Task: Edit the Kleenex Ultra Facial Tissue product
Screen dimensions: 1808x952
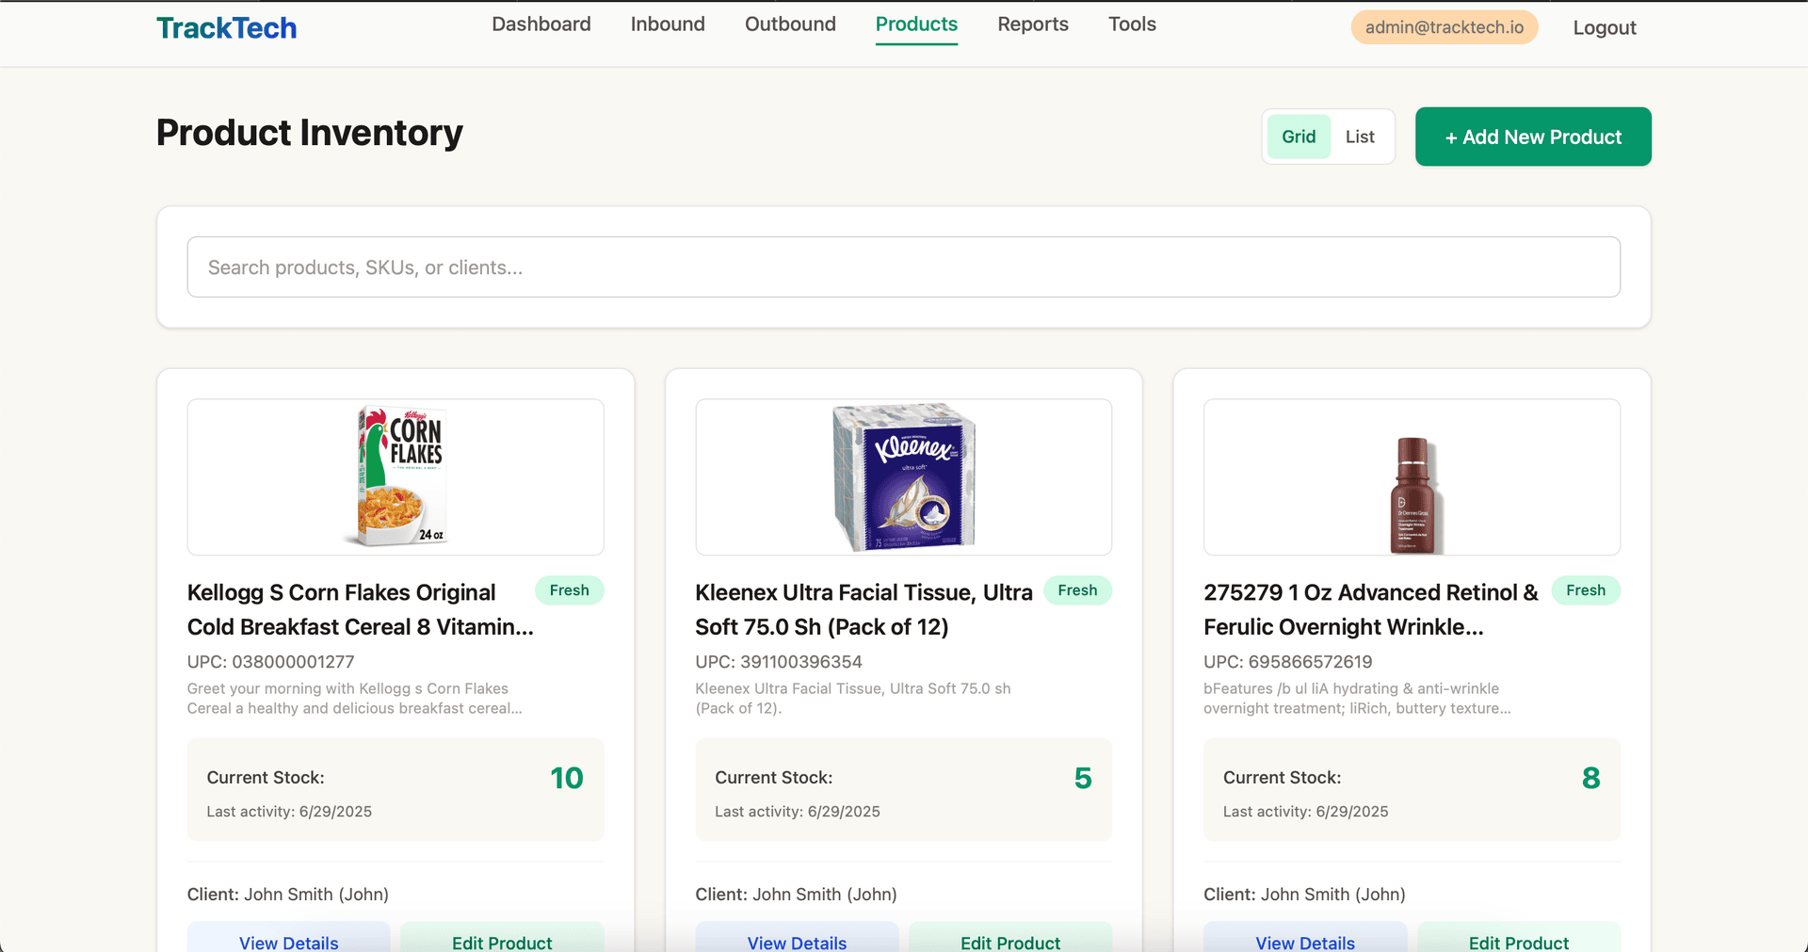Action: [1010, 942]
